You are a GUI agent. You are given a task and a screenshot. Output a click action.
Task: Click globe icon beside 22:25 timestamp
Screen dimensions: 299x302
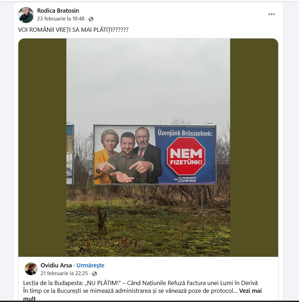point(94,274)
